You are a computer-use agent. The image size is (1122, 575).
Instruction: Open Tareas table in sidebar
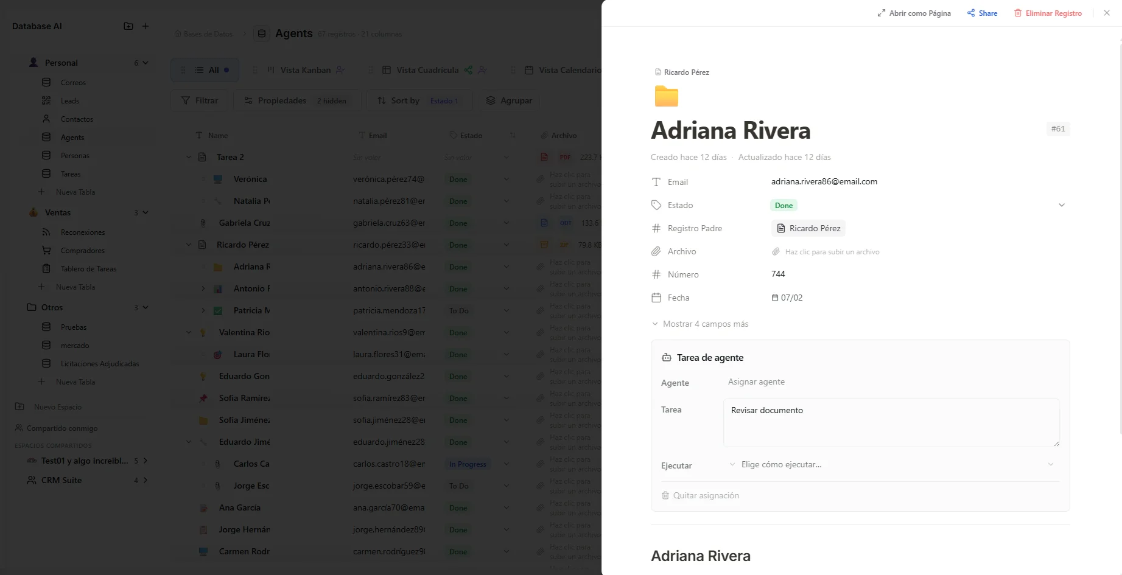(x=71, y=173)
